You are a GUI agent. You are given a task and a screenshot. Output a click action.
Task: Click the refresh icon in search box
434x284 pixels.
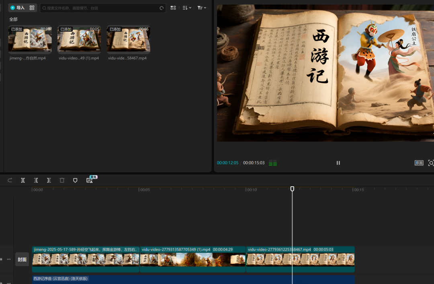[162, 8]
